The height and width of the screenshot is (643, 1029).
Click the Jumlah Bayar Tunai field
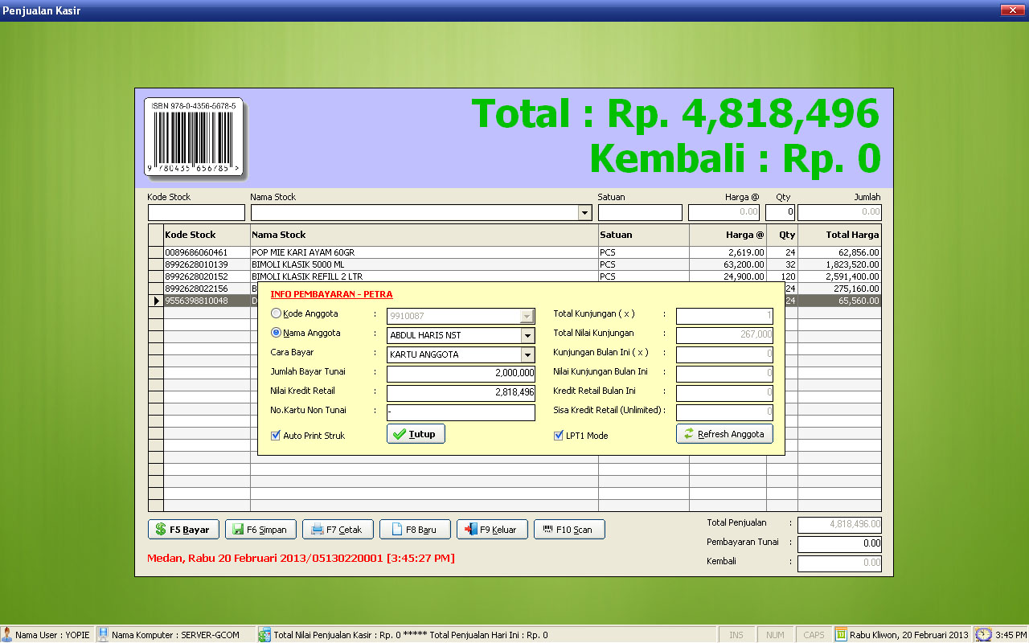pos(461,374)
